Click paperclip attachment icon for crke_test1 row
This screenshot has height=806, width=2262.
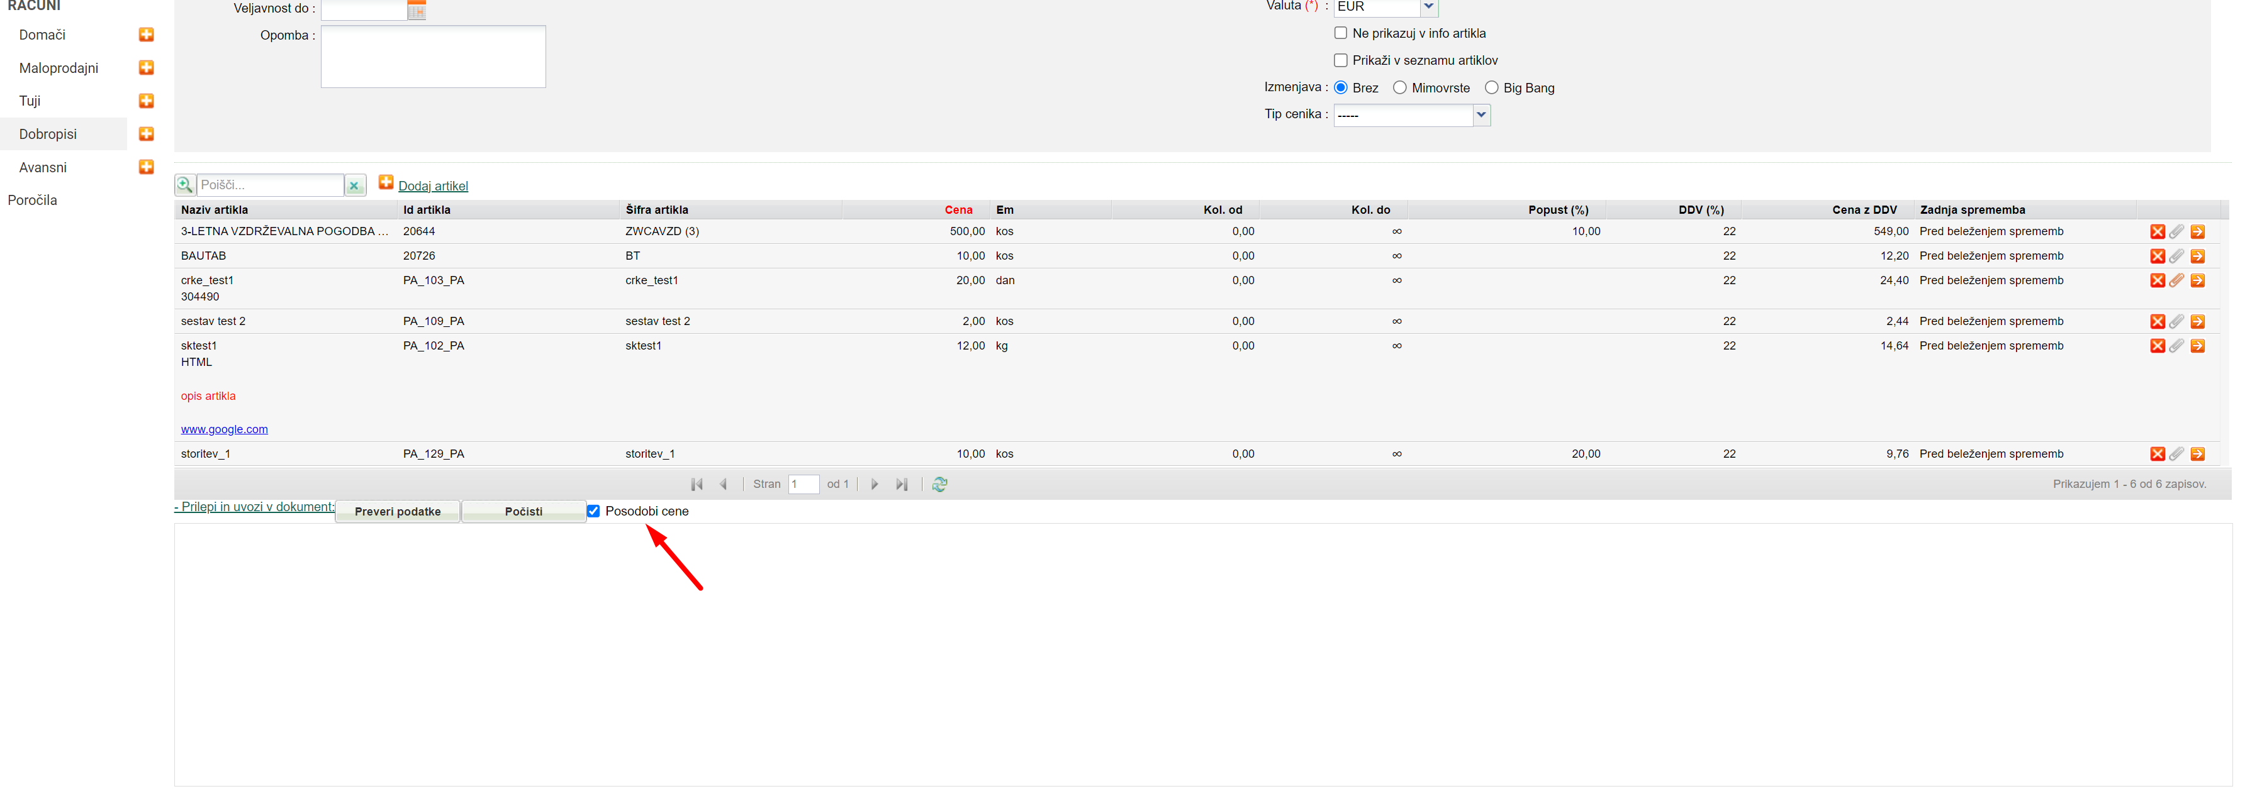pyautogui.click(x=2177, y=280)
